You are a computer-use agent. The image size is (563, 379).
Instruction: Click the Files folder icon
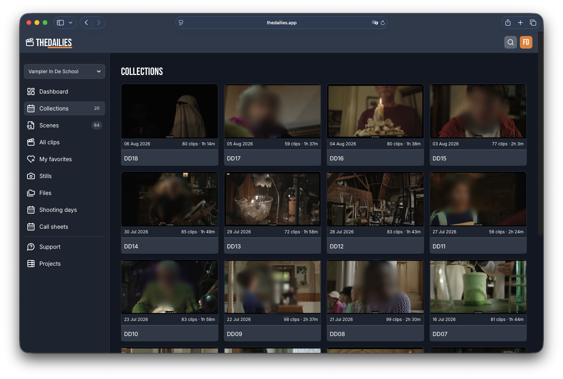pos(31,193)
